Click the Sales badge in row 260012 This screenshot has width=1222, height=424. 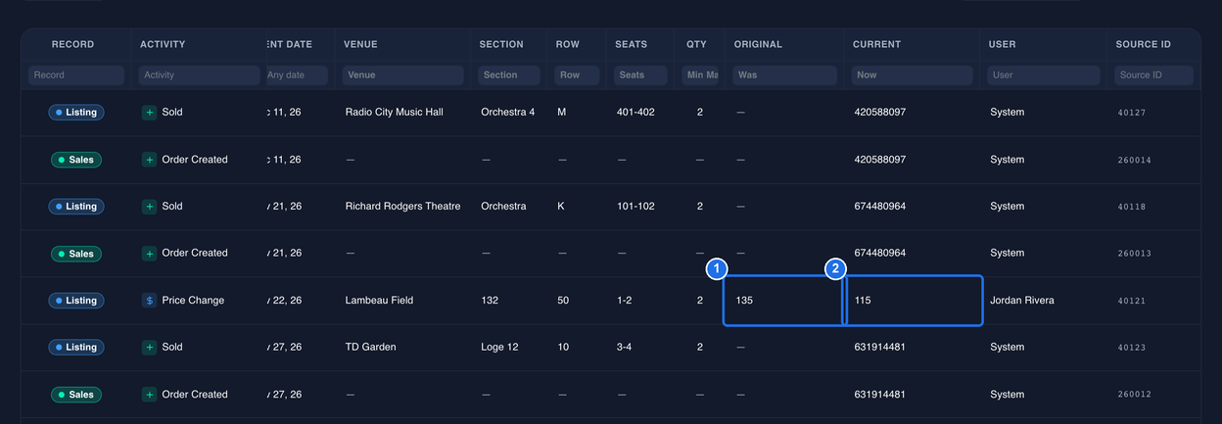point(76,395)
